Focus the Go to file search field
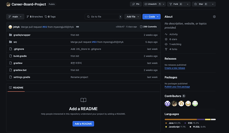The width and height of the screenshot is (229, 133). (104, 17)
